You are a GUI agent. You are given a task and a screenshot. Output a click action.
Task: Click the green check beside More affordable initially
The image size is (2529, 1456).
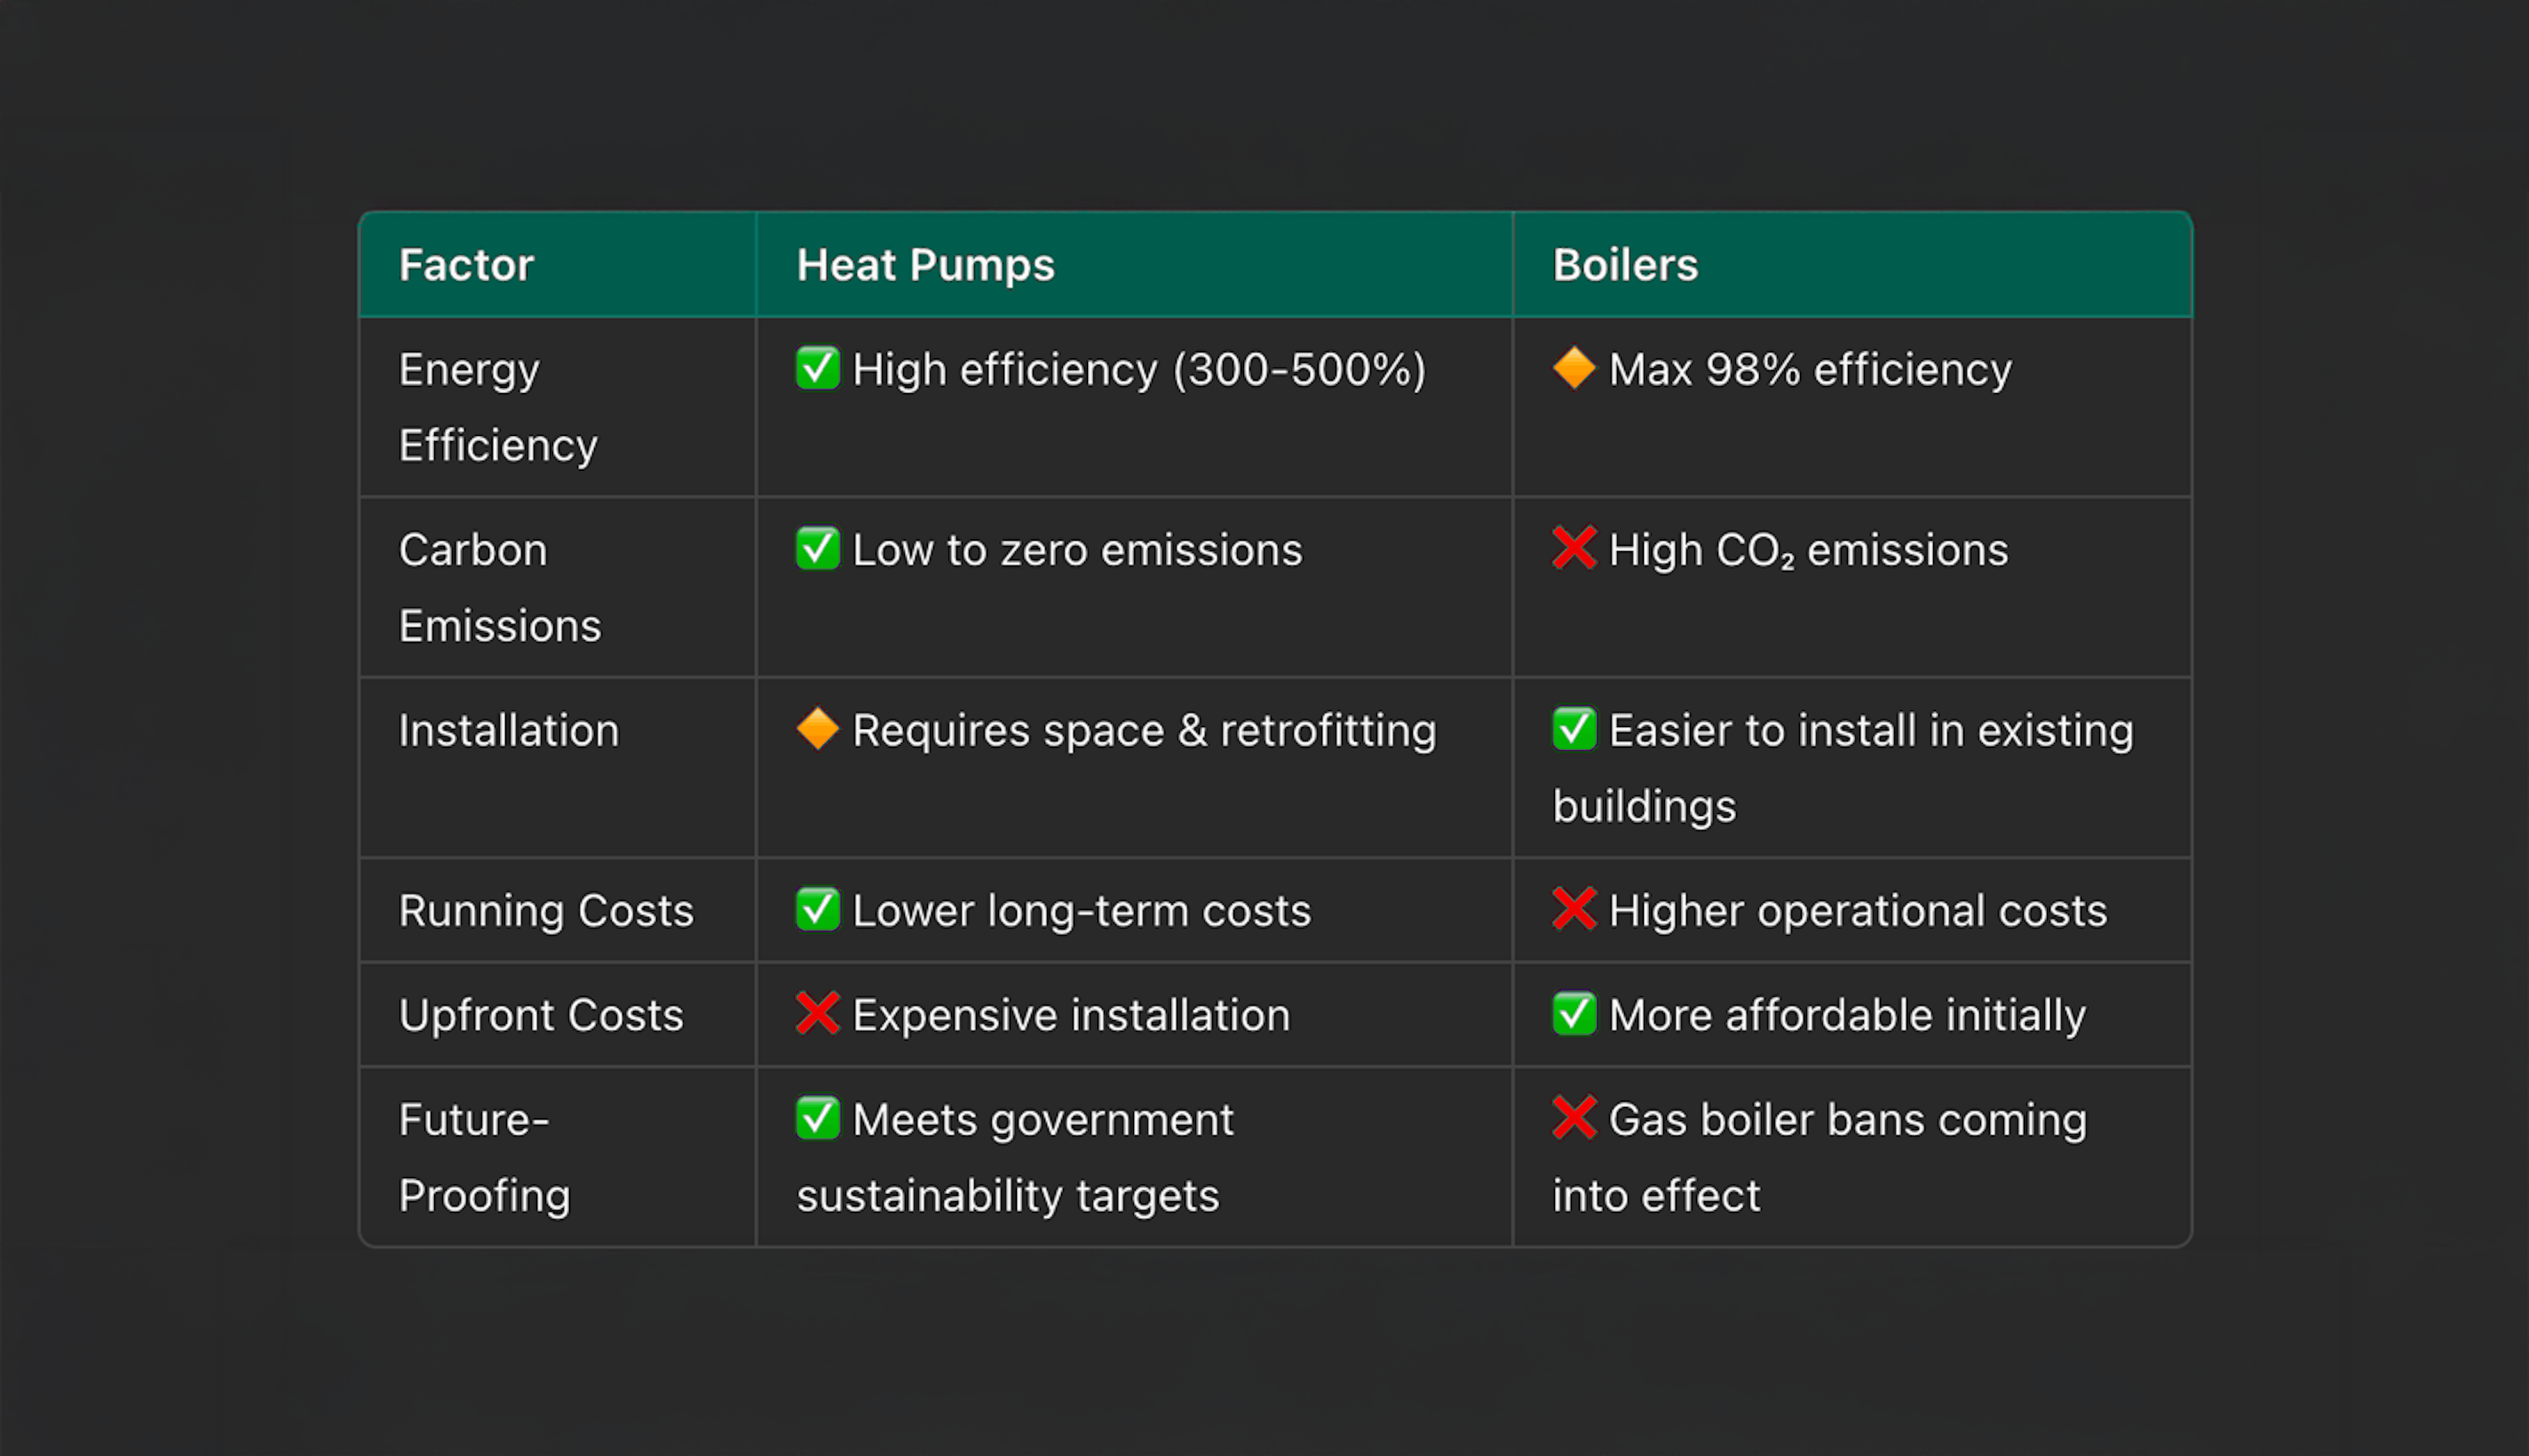pyautogui.click(x=1574, y=1013)
